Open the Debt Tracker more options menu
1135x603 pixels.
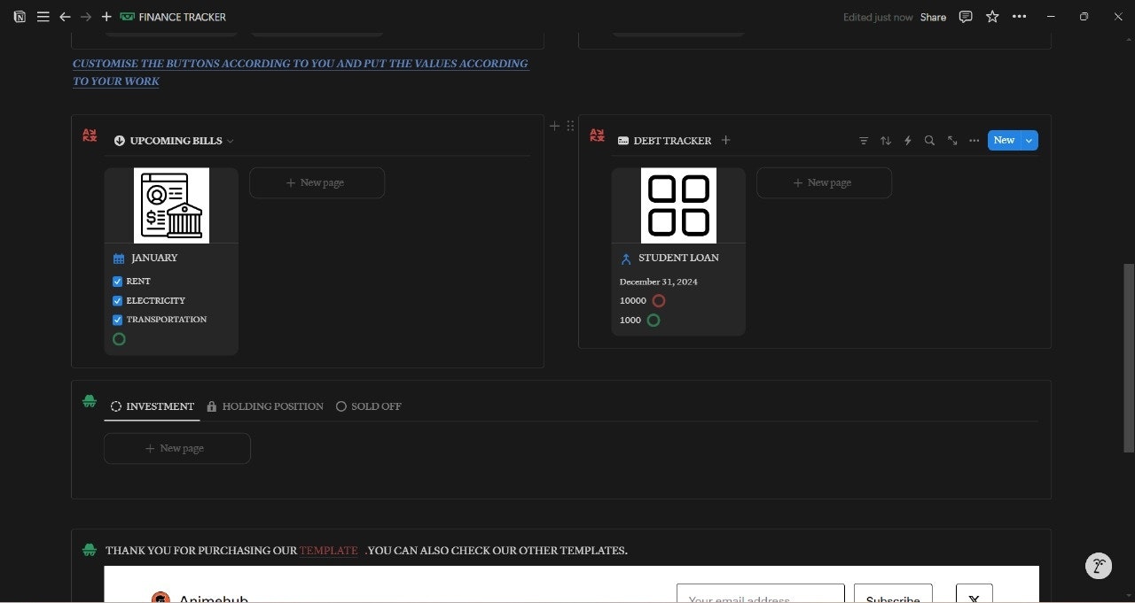pyautogui.click(x=974, y=140)
